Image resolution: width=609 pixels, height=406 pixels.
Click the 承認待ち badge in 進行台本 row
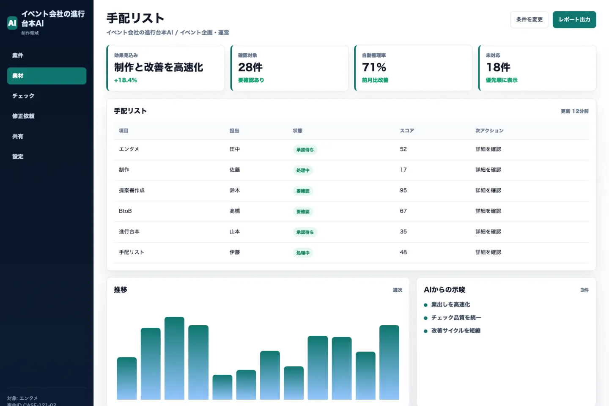(305, 232)
